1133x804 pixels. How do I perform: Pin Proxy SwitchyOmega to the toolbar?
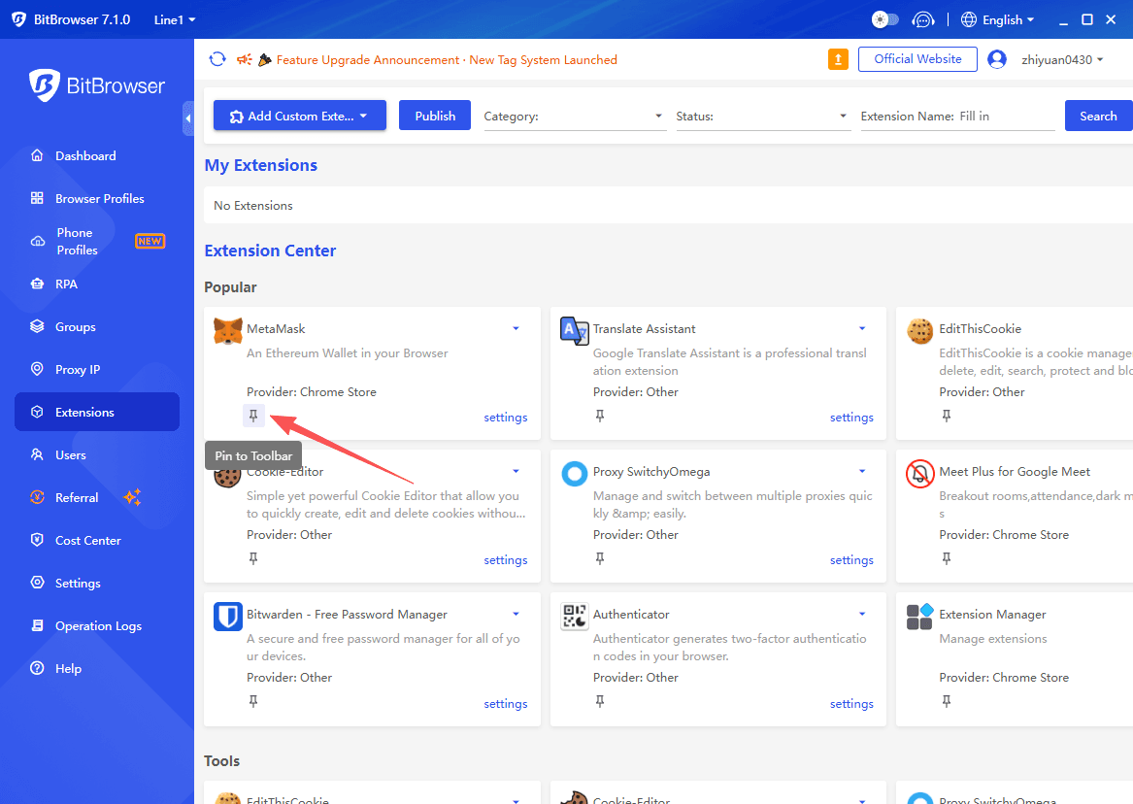600,558
